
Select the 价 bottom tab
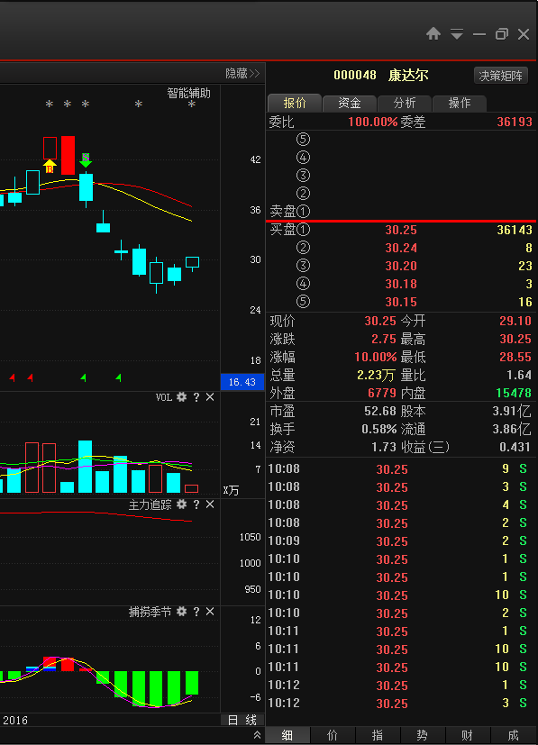click(x=333, y=735)
